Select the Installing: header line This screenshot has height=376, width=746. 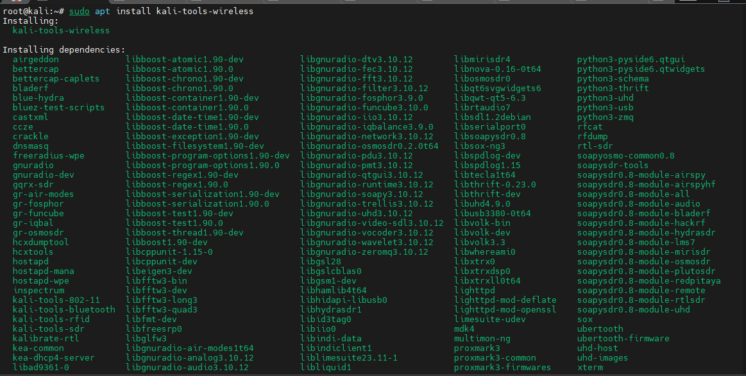(30, 21)
